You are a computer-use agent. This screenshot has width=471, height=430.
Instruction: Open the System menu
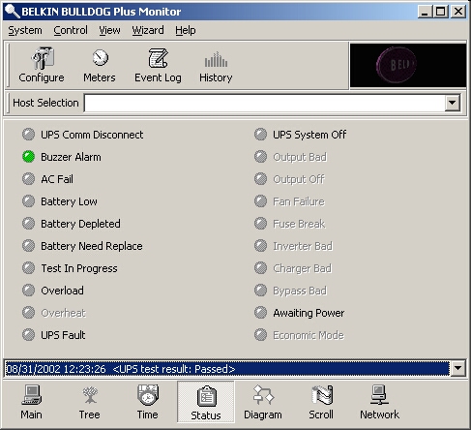click(x=25, y=30)
